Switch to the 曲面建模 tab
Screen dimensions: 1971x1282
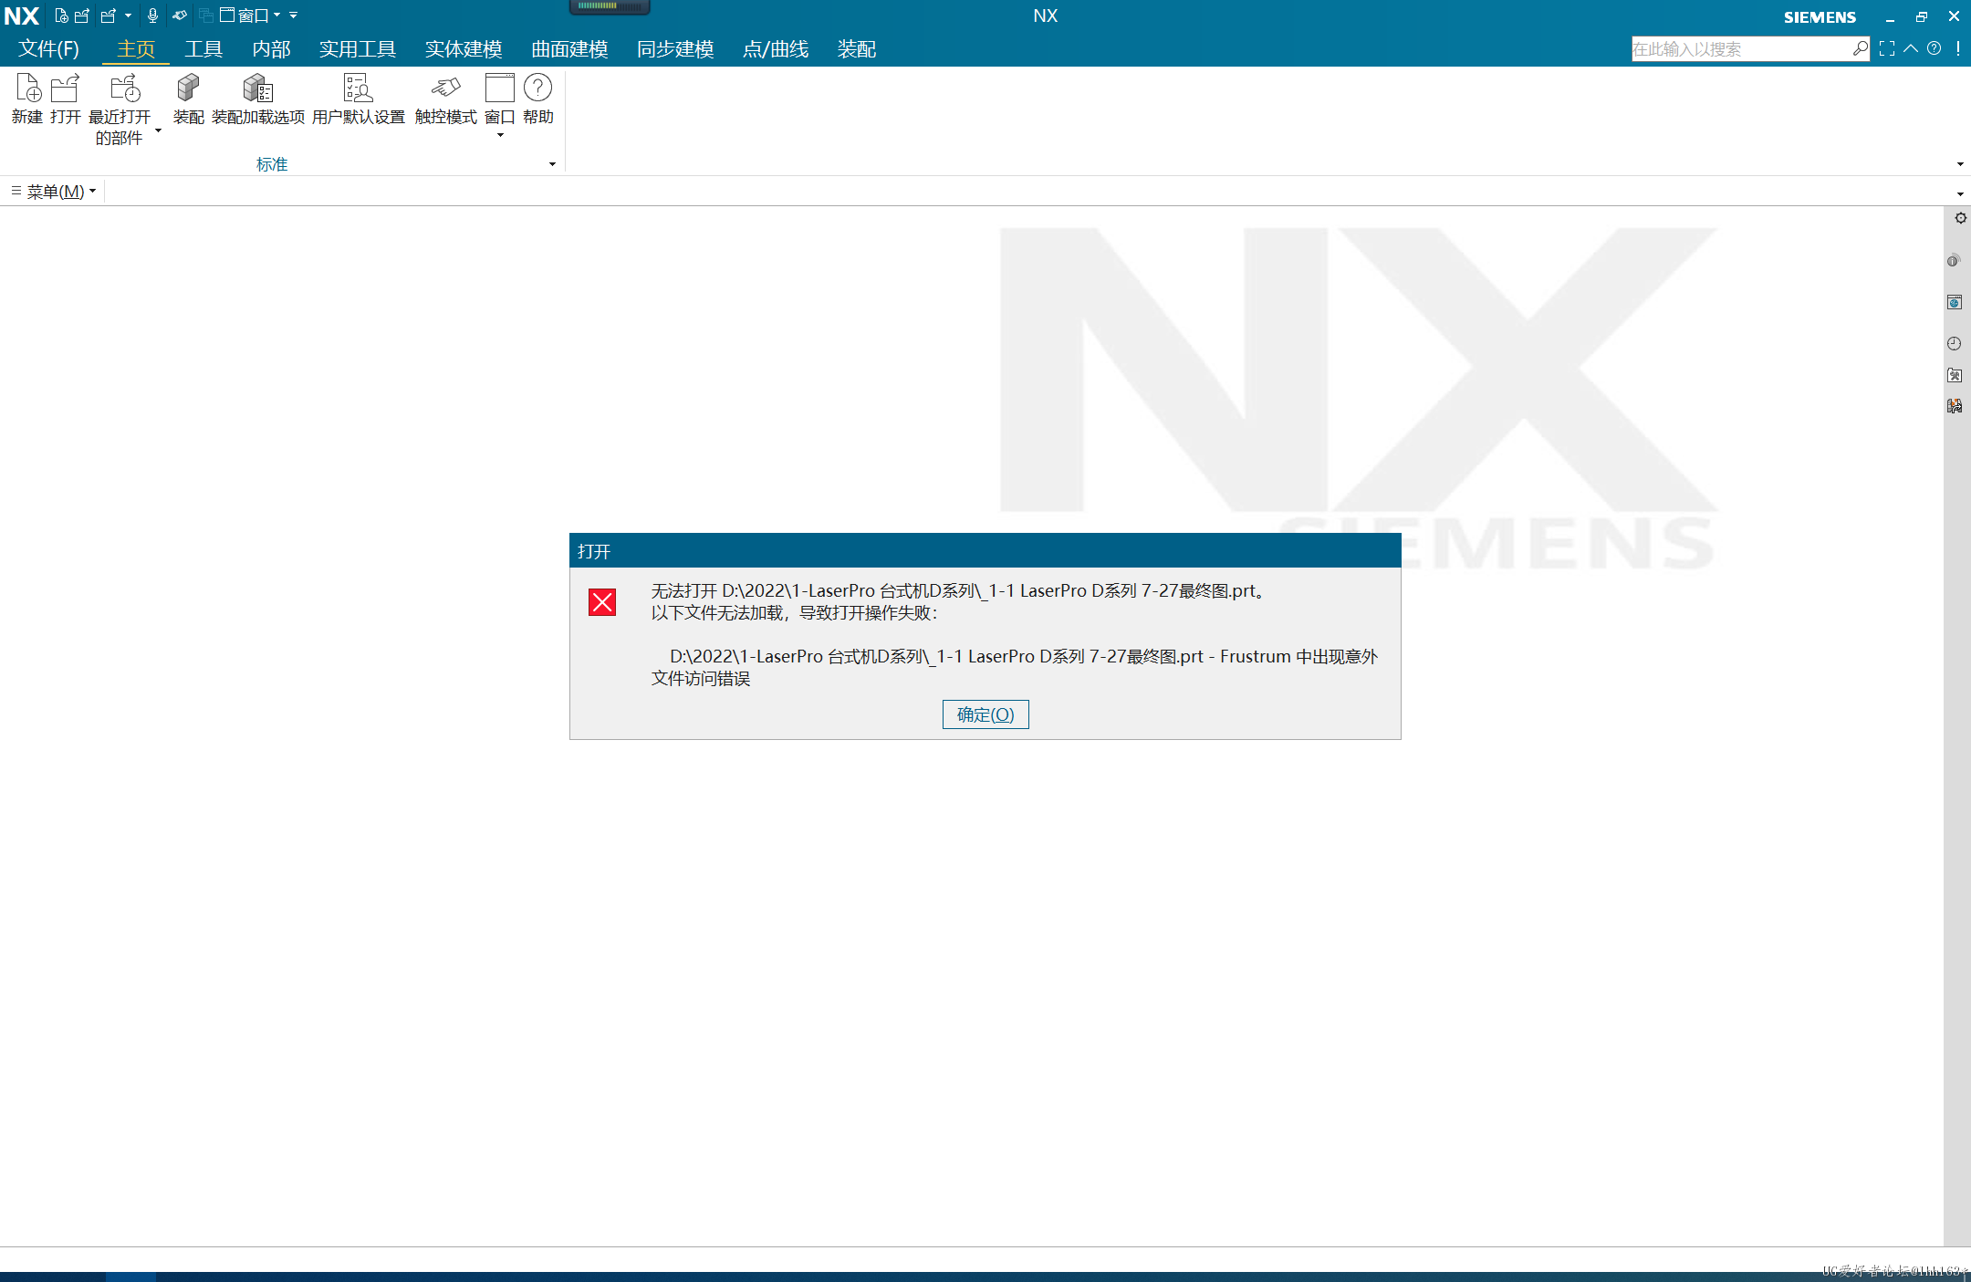(569, 49)
